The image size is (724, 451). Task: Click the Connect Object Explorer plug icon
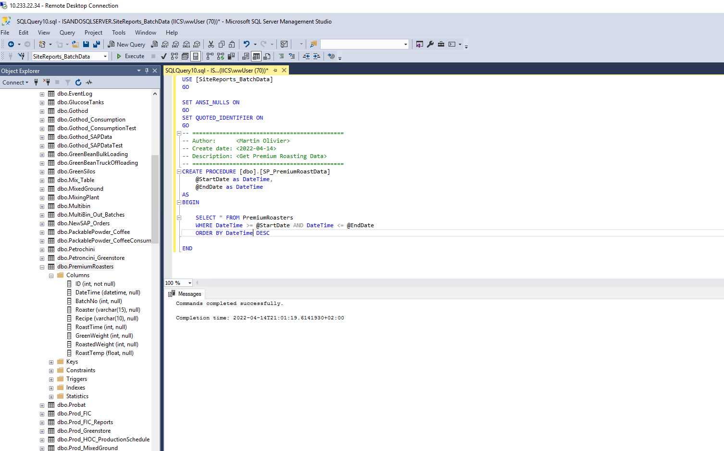click(x=36, y=83)
